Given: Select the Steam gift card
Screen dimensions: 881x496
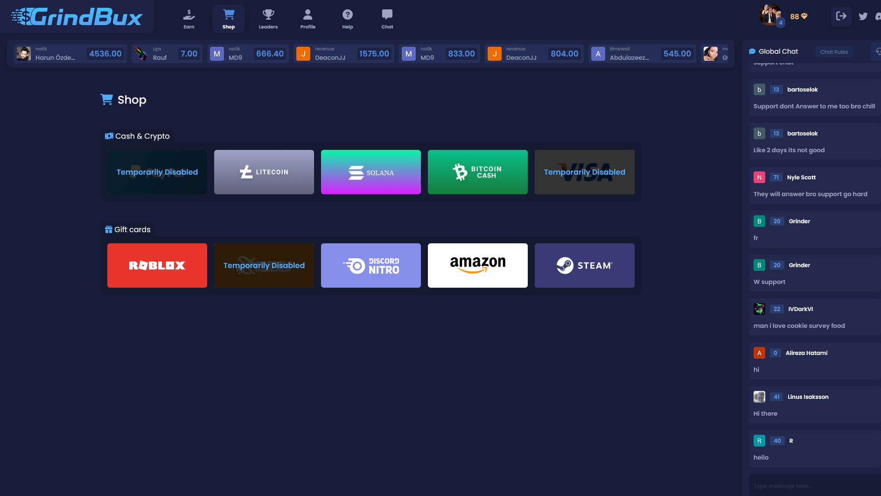Looking at the screenshot, I should click(x=584, y=265).
